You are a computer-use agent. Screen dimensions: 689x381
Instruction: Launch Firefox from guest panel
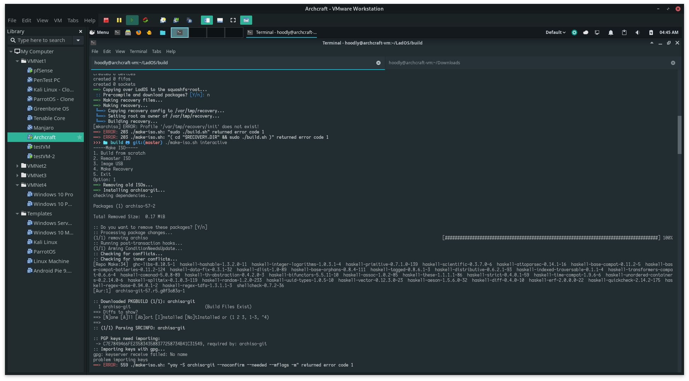point(139,32)
